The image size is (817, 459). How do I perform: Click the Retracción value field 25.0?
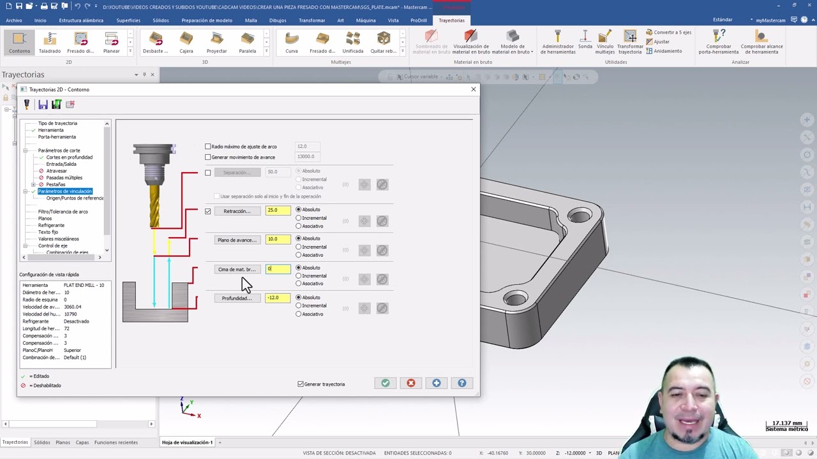pyautogui.click(x=278, y=210)
